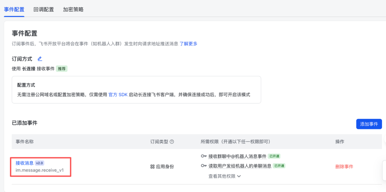Click the 订阅方式 label
Image resolution: width=386 pixels, height=192 pixels.
pos(22,59)
